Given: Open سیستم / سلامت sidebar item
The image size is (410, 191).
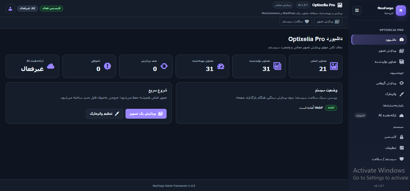Looking at the screenshot, I should tap(379, 159).
